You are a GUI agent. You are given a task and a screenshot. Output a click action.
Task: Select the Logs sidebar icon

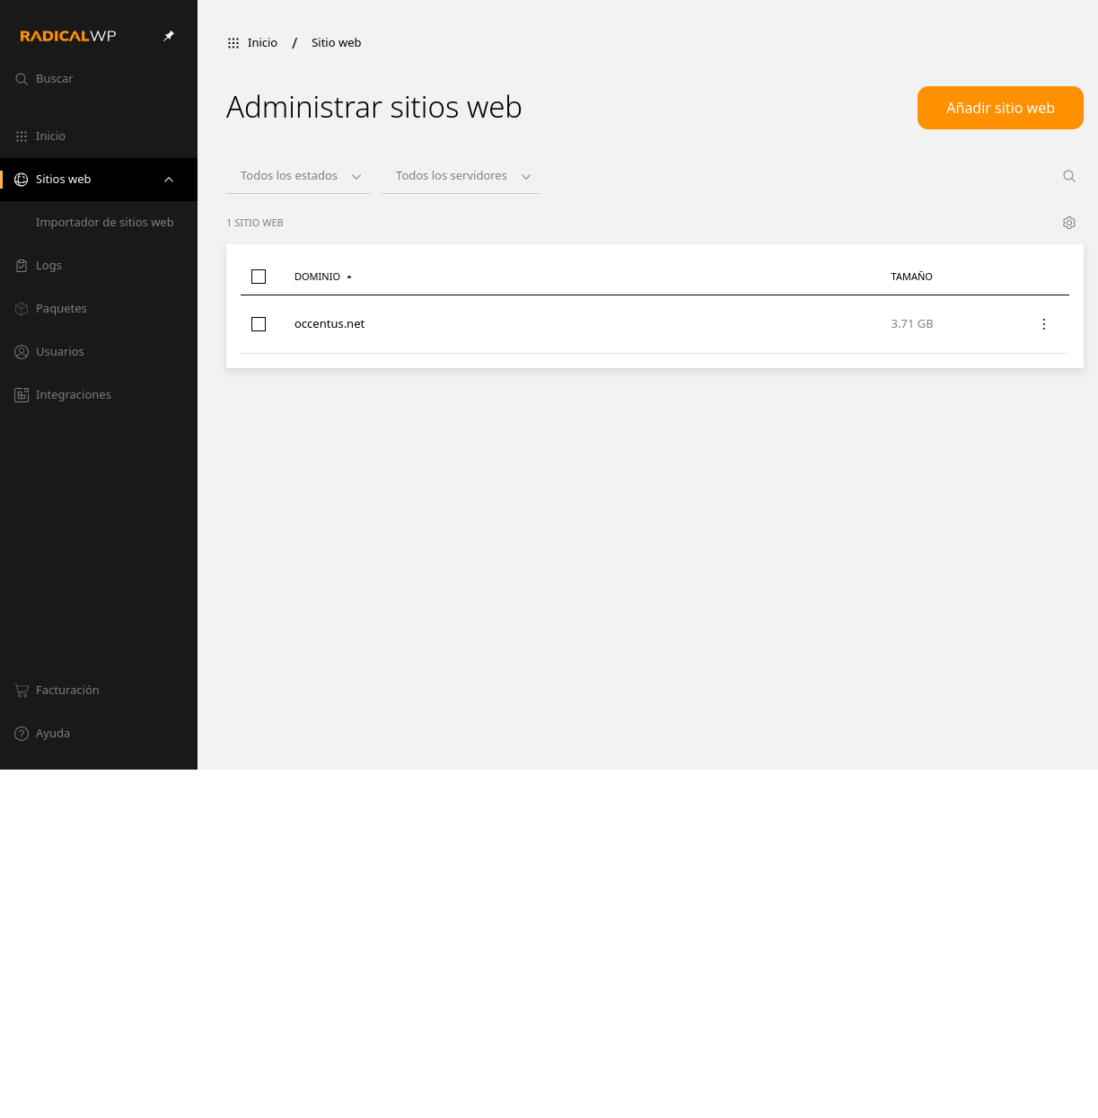(22, 265)
